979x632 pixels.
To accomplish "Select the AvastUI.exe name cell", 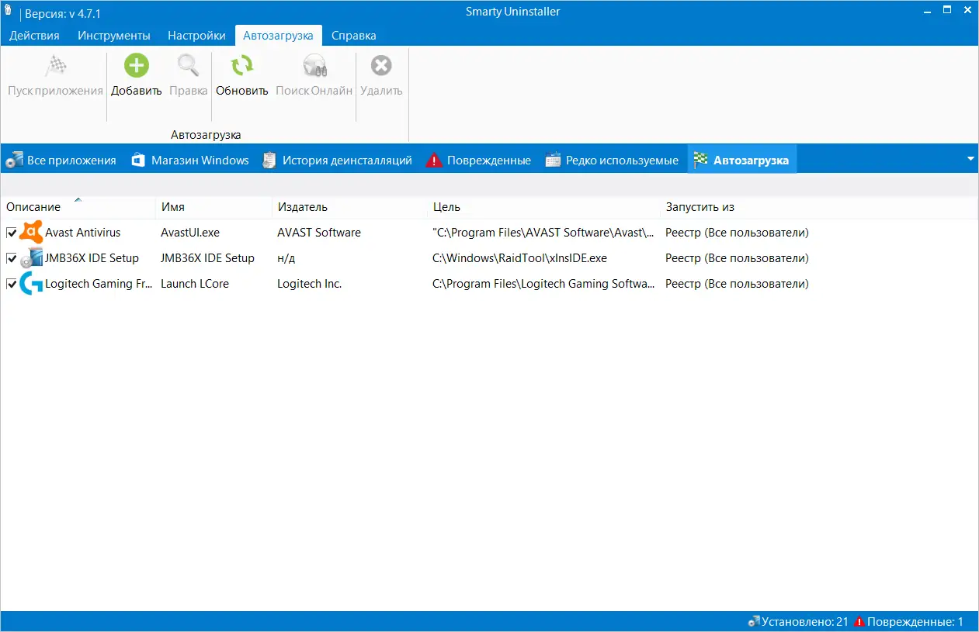I will (190, 233).
